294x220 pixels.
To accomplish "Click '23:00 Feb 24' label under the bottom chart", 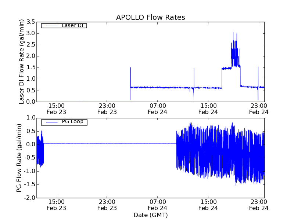I will [259, 205].
